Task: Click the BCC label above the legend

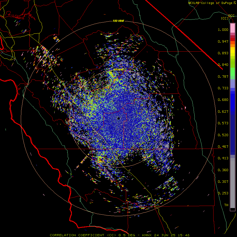Action: point(231,16)
